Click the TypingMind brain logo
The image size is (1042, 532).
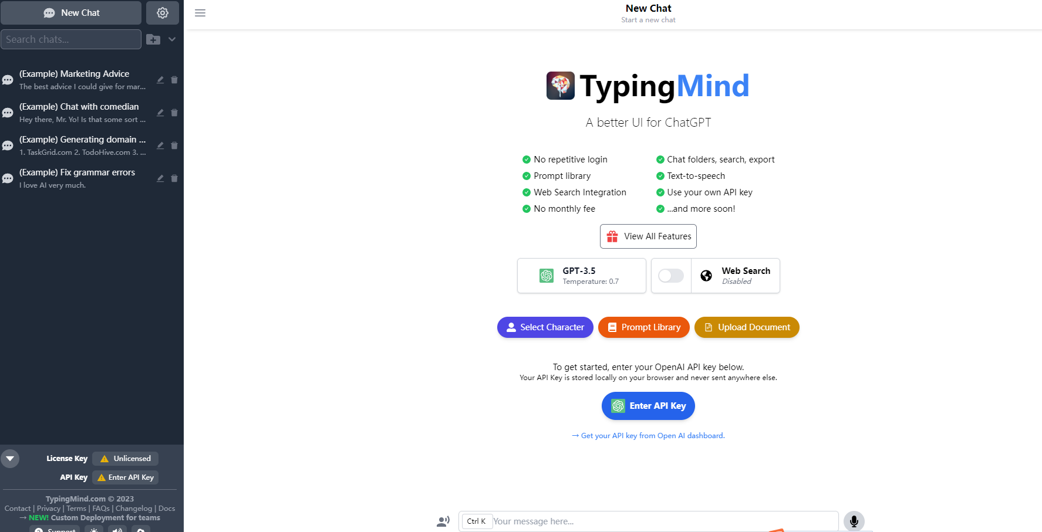(x=561, y=86)
